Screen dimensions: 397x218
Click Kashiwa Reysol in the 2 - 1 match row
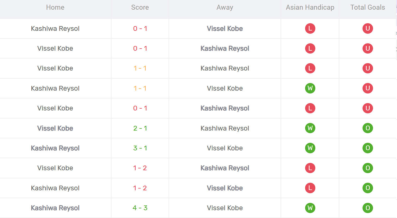click(225, 128)
